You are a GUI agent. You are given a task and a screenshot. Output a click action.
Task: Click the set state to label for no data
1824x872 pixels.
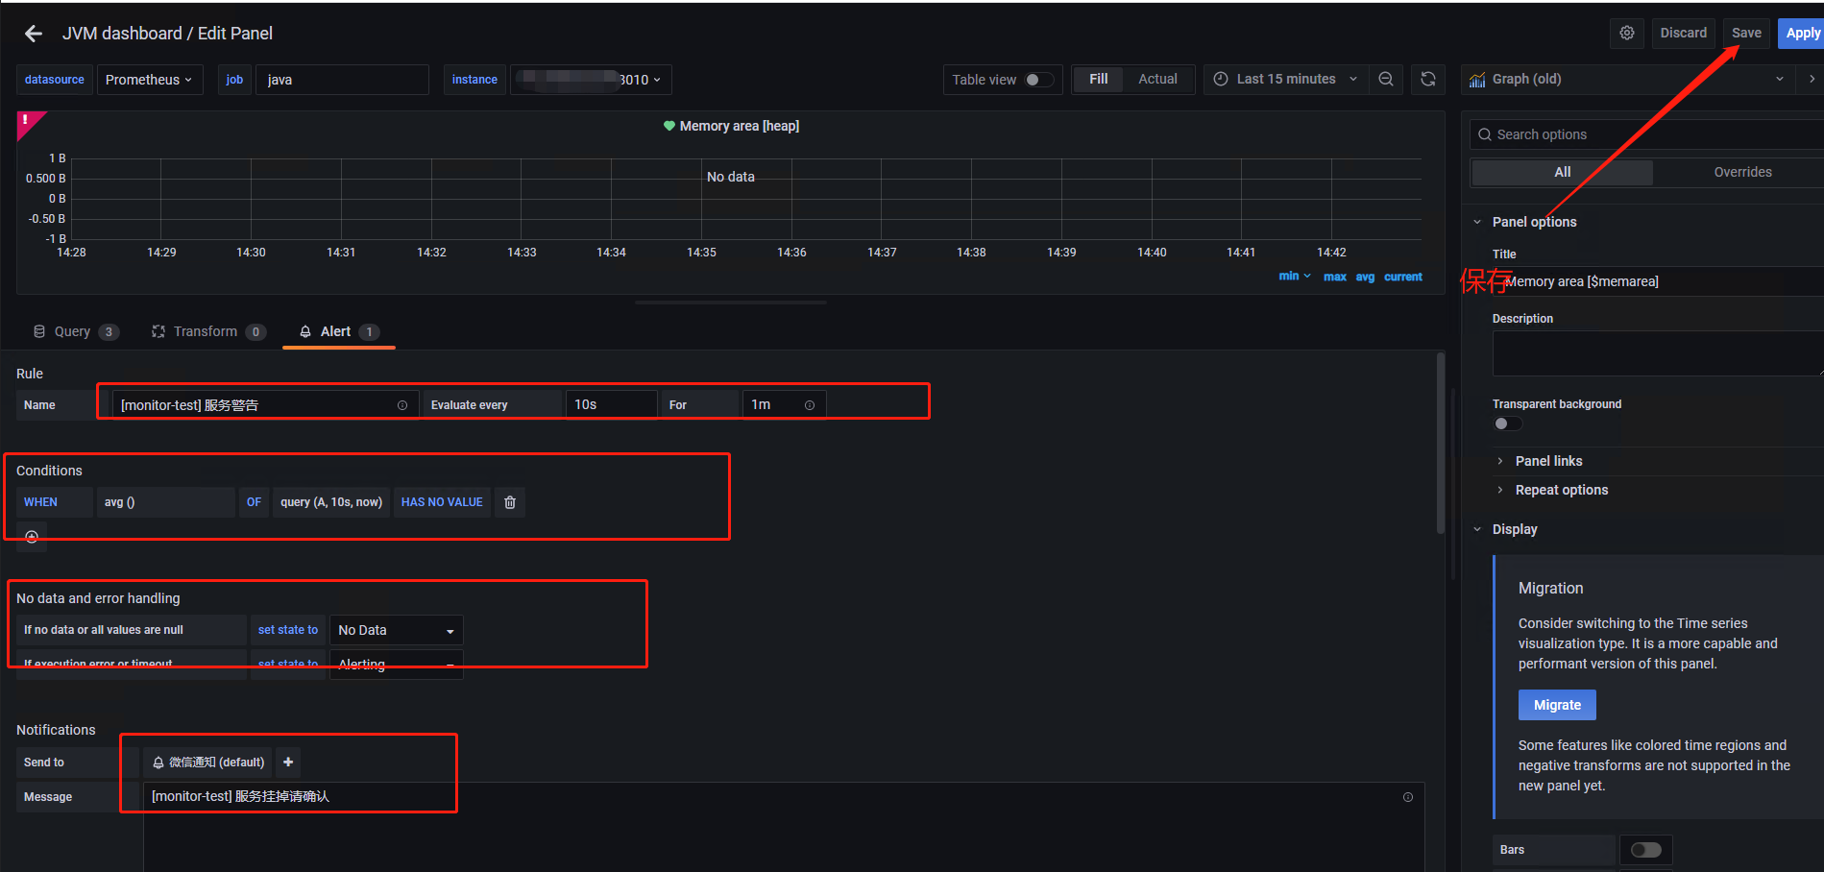click(288, 630)
